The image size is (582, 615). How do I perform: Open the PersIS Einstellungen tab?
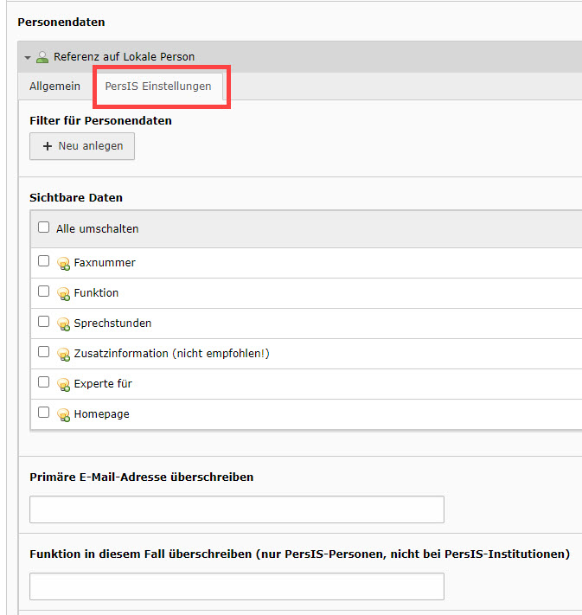tap(158, 86)
